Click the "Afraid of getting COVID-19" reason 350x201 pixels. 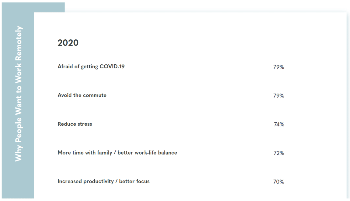click(91, 66)
